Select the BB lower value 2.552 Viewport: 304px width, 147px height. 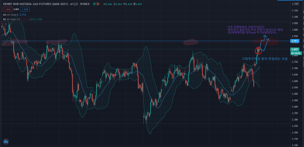click(x=39, y=19)
